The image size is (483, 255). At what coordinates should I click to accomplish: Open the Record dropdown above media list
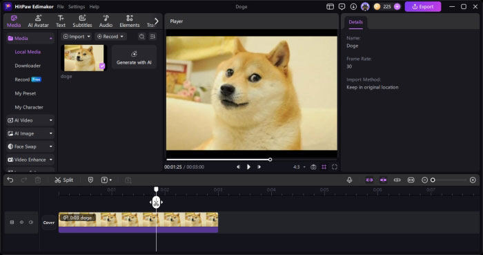pyautogui.click(x=110, y=37)
